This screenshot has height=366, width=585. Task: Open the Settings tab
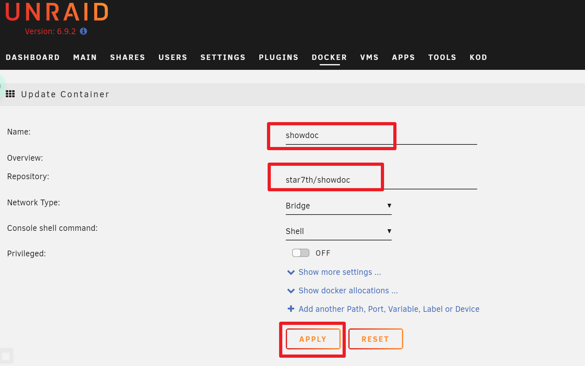point(223,57)
